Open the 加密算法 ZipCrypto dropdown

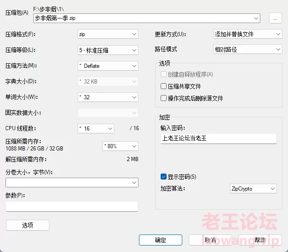pyautogui.click(x=253, y=188)
